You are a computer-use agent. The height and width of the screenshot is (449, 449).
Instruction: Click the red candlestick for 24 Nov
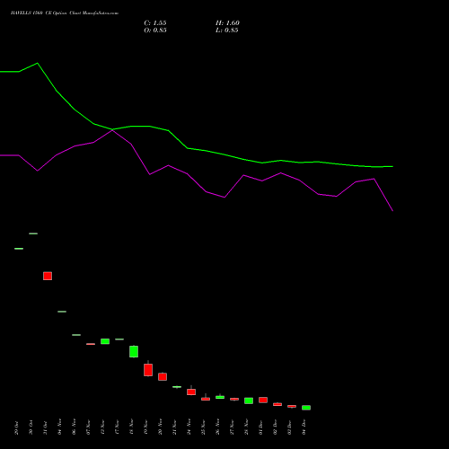point(191,392)
